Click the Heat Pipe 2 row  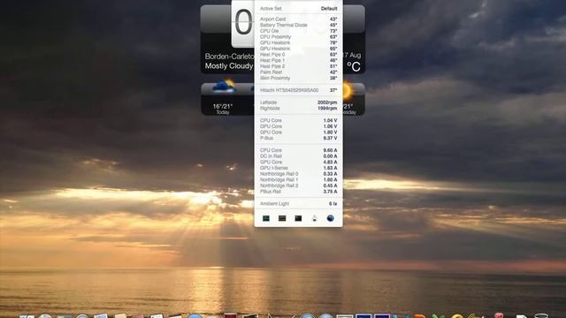click(x=299, y=66)
